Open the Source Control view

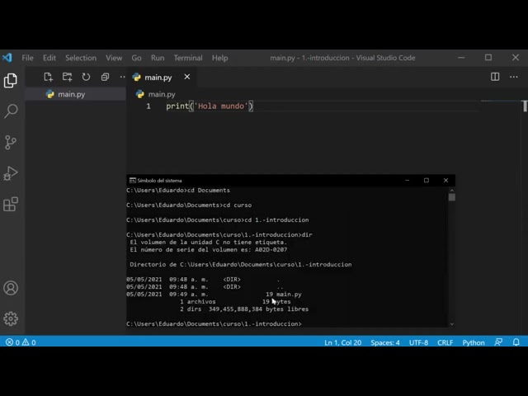tap(11, 142)
